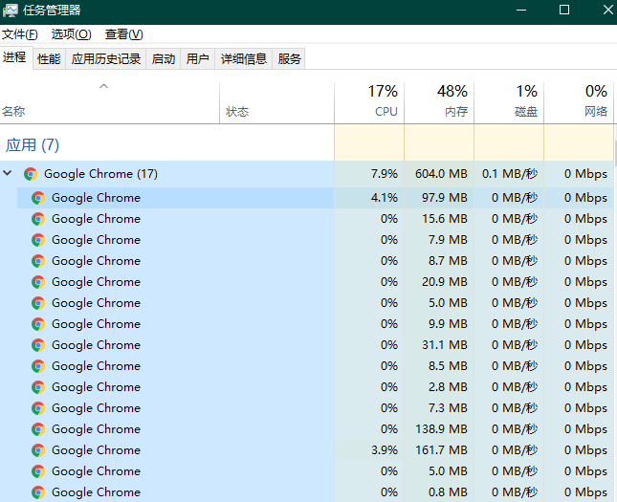
Task: Click the sort arrow above 名称 column
Action: [103, 86]
